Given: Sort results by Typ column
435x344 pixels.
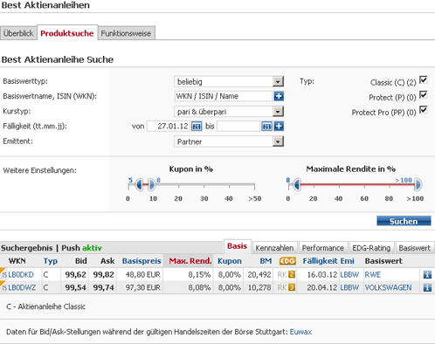Looking at the screenshot, I should point(51,261).
